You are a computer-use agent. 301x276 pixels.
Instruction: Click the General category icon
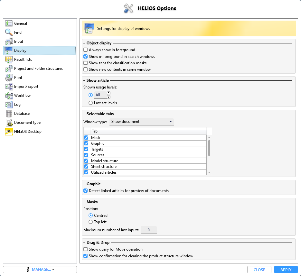9,23
